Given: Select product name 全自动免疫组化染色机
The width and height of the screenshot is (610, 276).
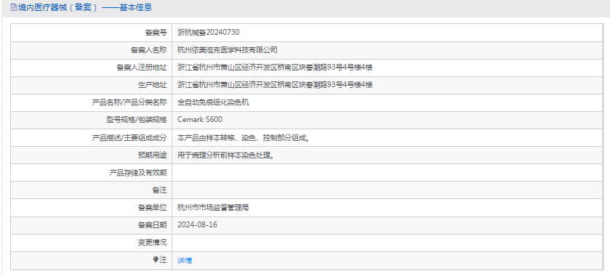Looking at the screenshot, I should [x=213, y=102].
